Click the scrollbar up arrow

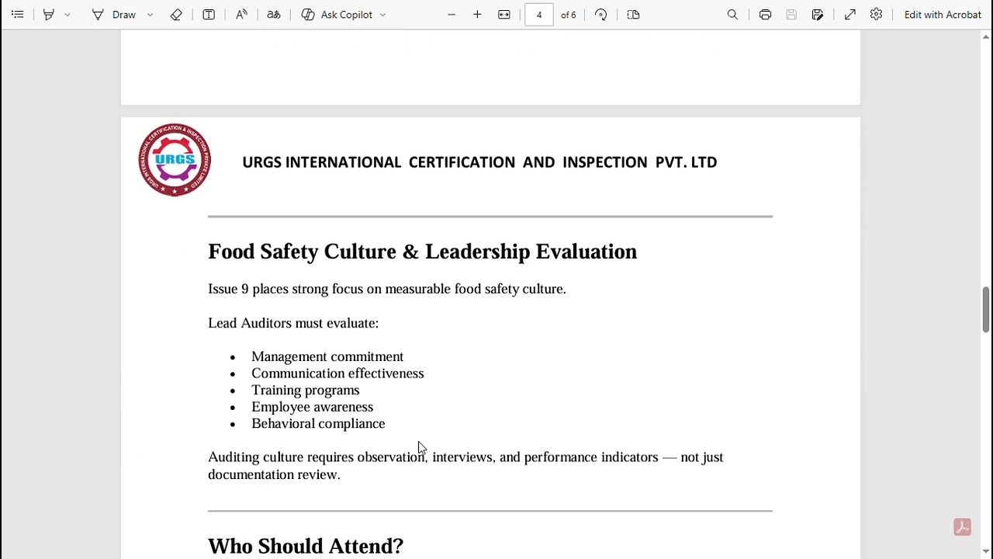click(986, 36)
